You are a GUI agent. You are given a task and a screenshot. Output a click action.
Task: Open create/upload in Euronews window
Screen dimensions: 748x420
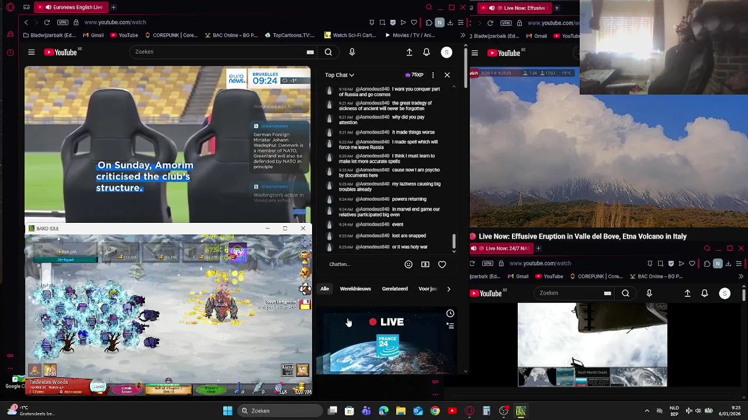point(409,52)
